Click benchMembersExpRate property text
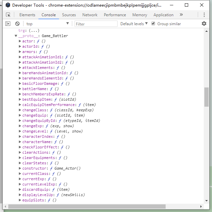The width and height of the screenshot is (212, 212). pos(43,94)
